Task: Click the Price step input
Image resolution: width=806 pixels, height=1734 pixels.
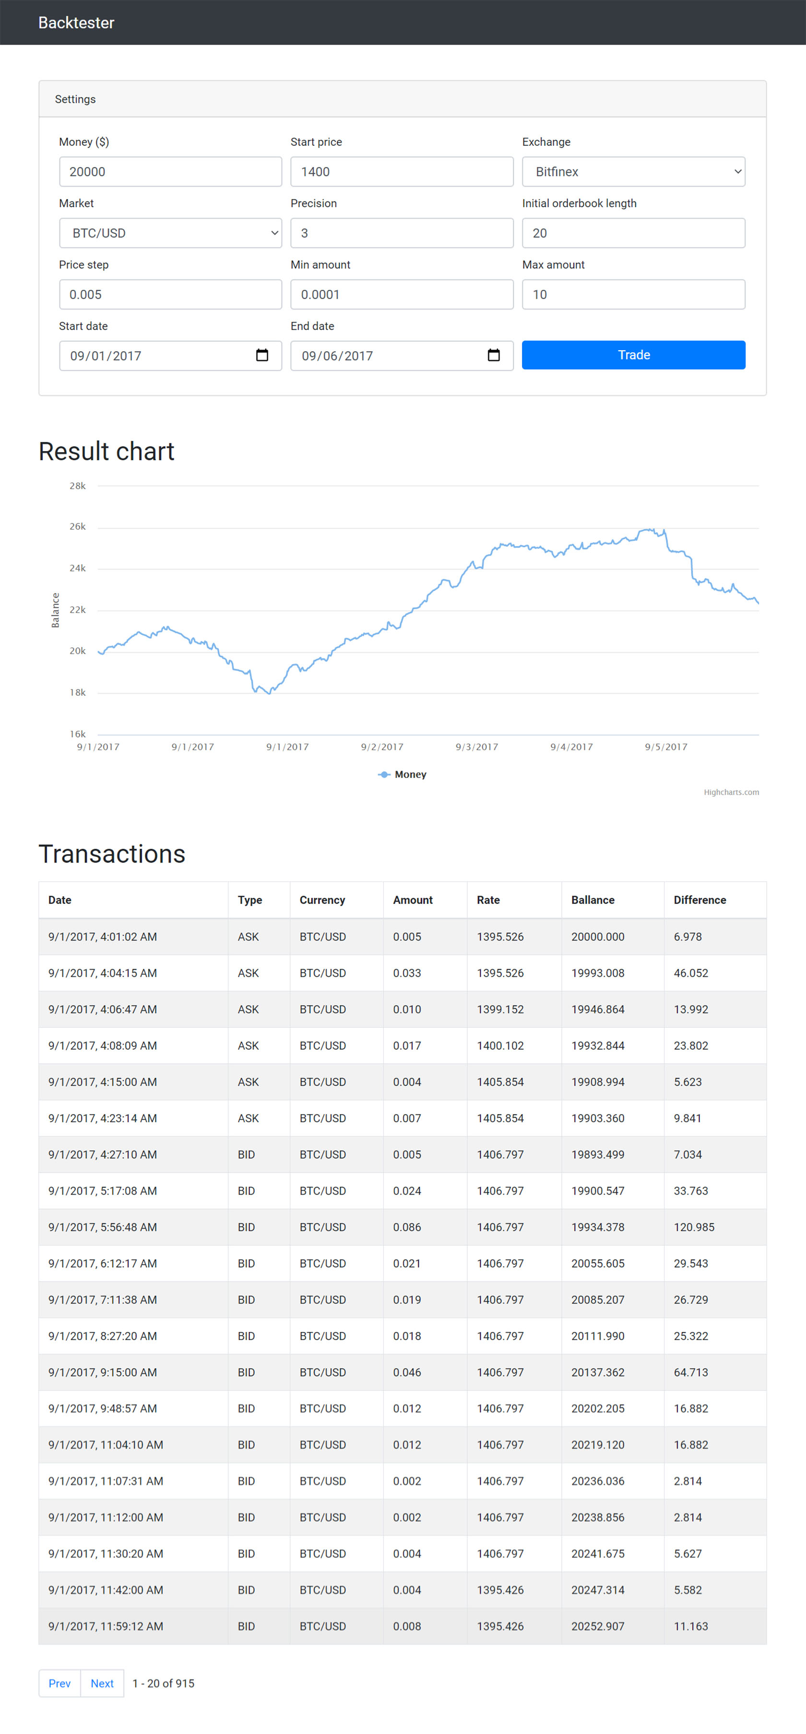Action: tap(170, 294)
